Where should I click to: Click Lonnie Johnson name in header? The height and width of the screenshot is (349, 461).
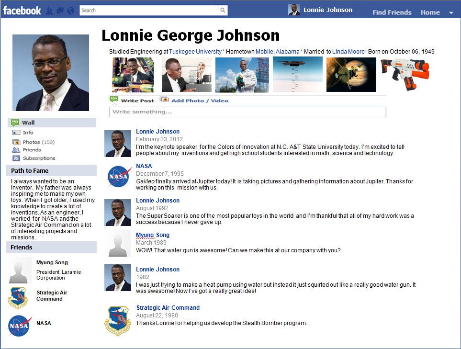coord(328,10)
